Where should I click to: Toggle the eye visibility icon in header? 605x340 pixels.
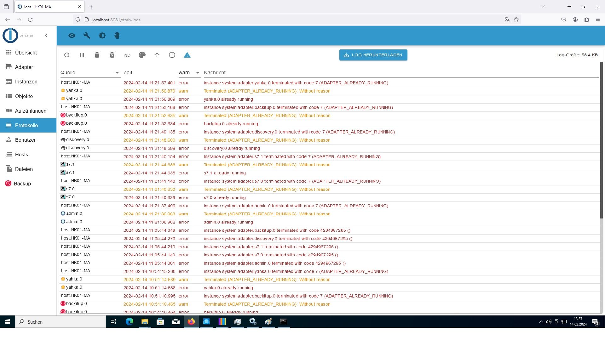pyautogui.click(x=72, y=36)
